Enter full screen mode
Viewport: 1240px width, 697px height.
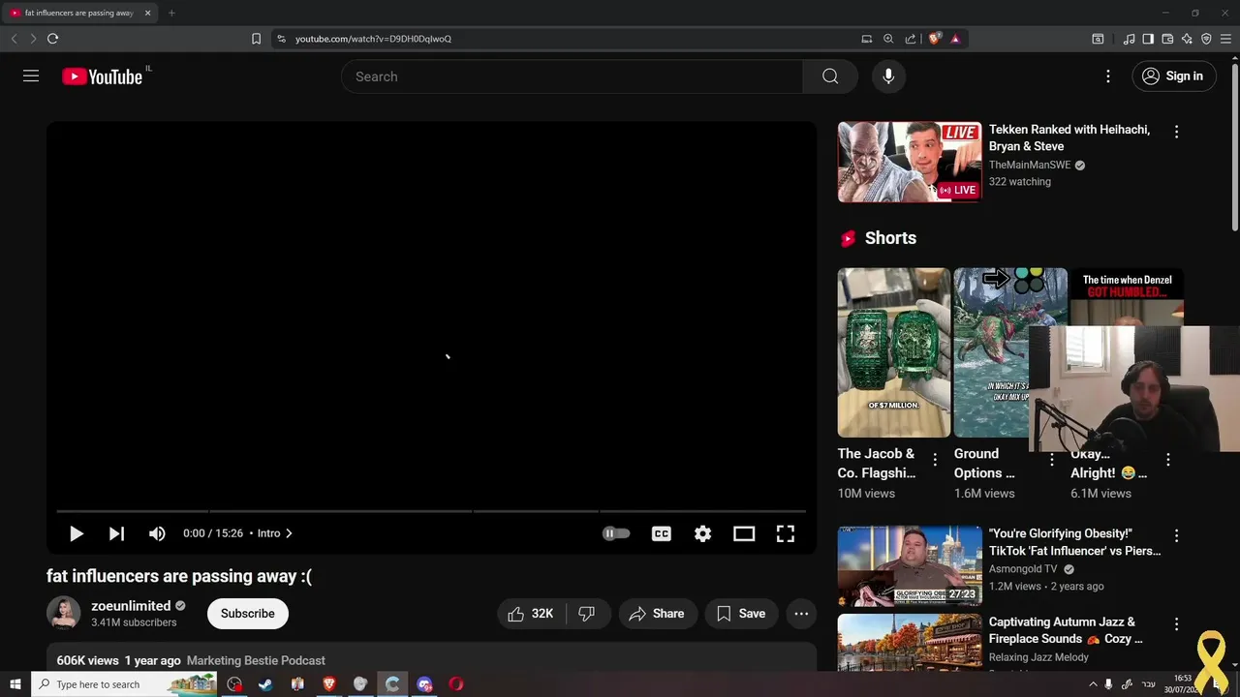tap(786, 533)
